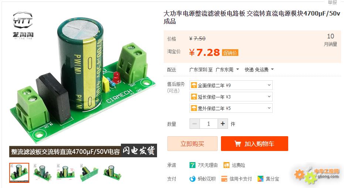The height and width of the screenshot is (188, 344).
Task: Increase quantity with the plus button
Action: point(223,124)
